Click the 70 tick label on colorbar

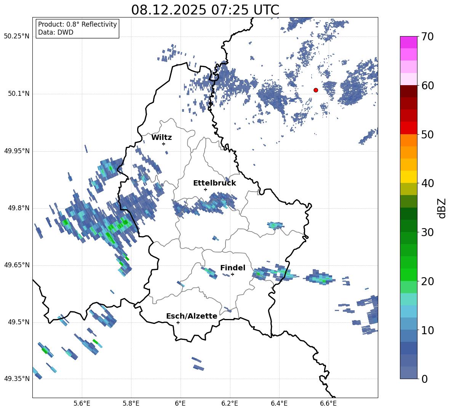tap(427, 37)
